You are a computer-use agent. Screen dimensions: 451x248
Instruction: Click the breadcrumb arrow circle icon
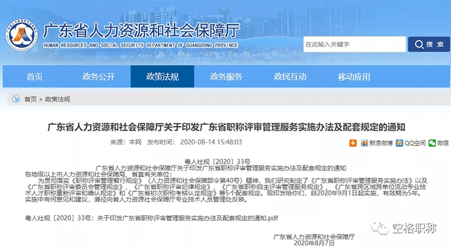(16, 99)
